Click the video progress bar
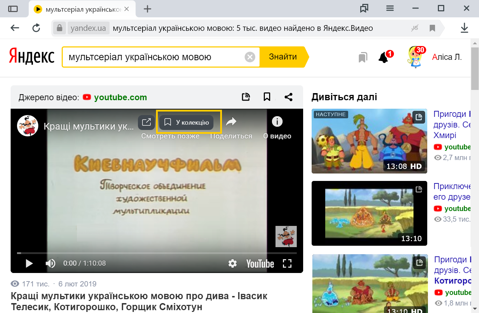This screenshot has height=313, width=479. pyautogui.click(x=157, y=253)
